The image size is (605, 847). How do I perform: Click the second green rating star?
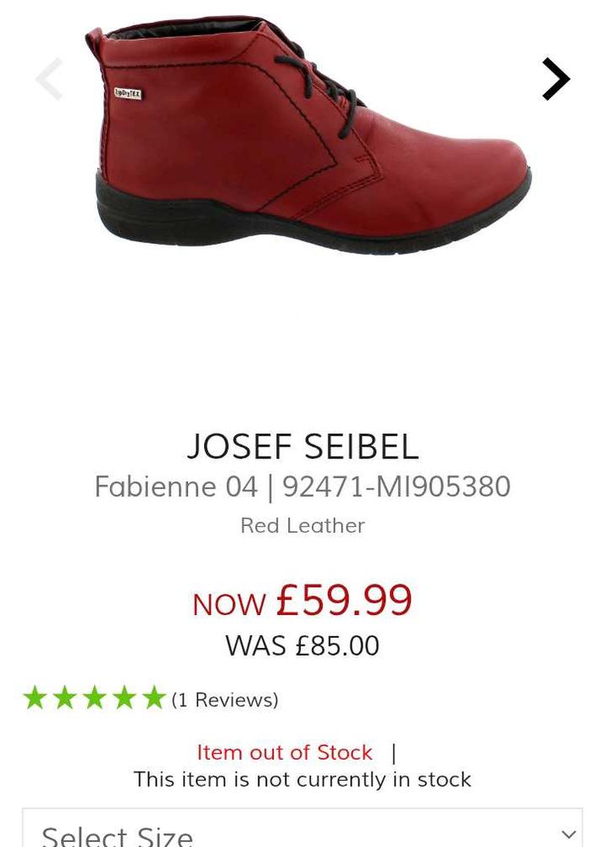(x=64, y=697)
